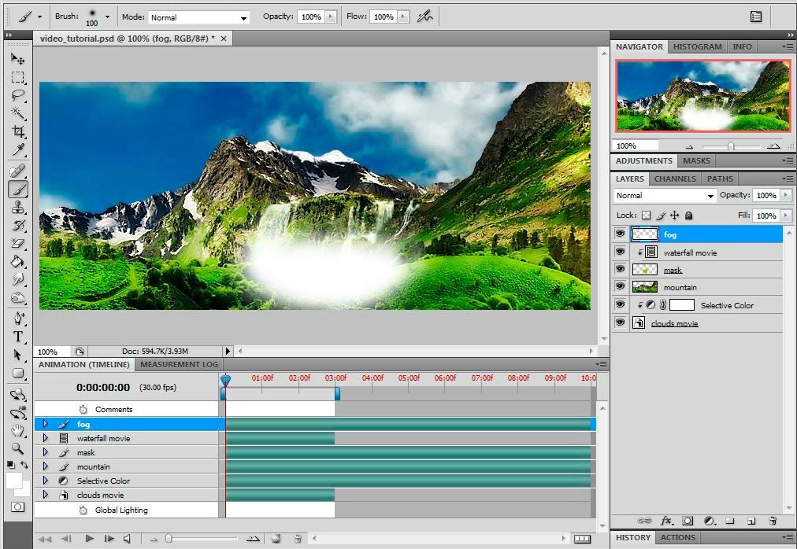Screen dimensions: 797x549
Task: Select the Brush tool in the toolbox
Action: point(18,190)
